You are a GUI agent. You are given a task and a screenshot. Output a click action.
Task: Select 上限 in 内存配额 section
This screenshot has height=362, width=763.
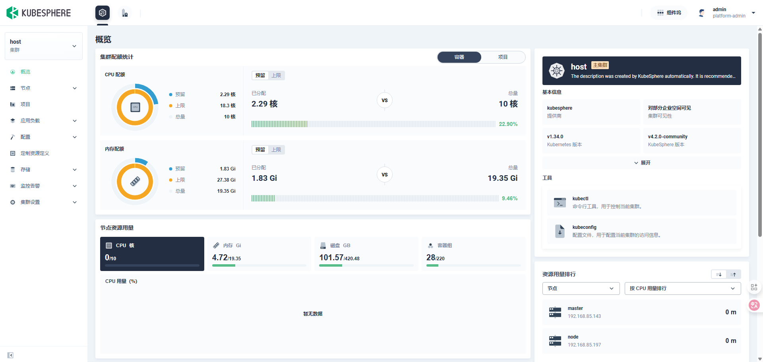point(276,150)
